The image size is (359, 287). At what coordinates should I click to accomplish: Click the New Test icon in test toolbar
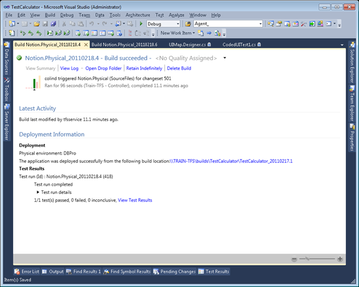(12, 33)
